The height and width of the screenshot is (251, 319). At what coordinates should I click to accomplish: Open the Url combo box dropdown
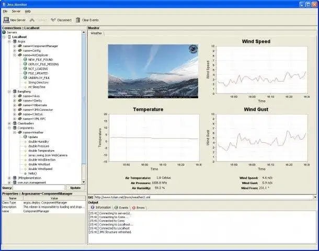click(315, 197)
